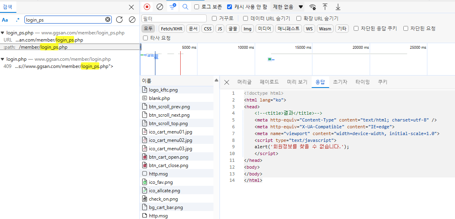Viewport: 455px width, 219px height.
Task: Select check_on.png file icon
Action: [x=145, y=199]
